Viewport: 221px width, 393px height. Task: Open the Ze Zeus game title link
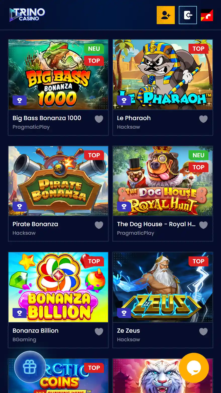pyautogui.click(x=128, y=330)
